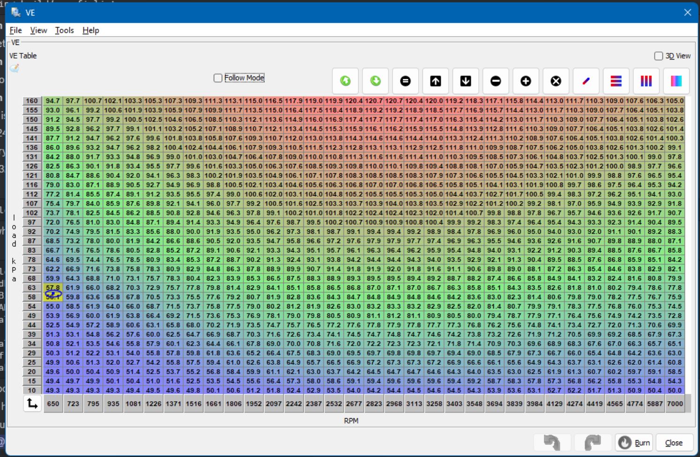The image size is (700, 457).
Task: Click the Close button at bottom
Action: 673,443
